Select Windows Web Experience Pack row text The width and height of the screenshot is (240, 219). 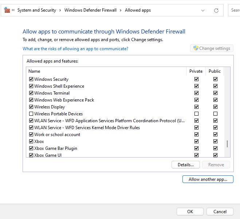coord(64,100)
